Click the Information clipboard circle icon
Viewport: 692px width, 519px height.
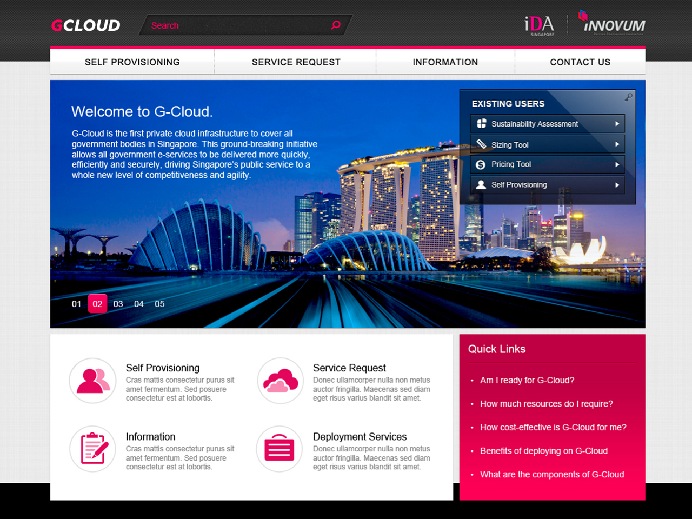(x=92, y=449)
